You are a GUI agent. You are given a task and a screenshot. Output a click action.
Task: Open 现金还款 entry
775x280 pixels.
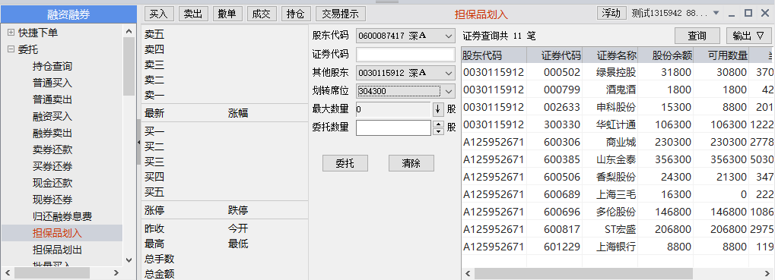tap(52, 183)
